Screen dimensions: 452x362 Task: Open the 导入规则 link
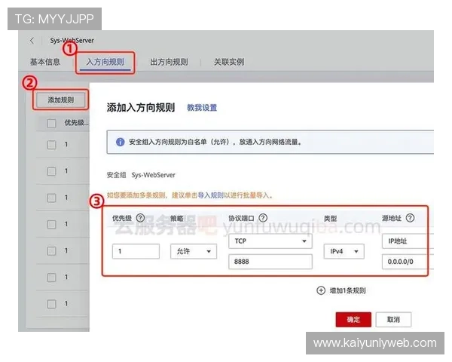tap(210, 195)
